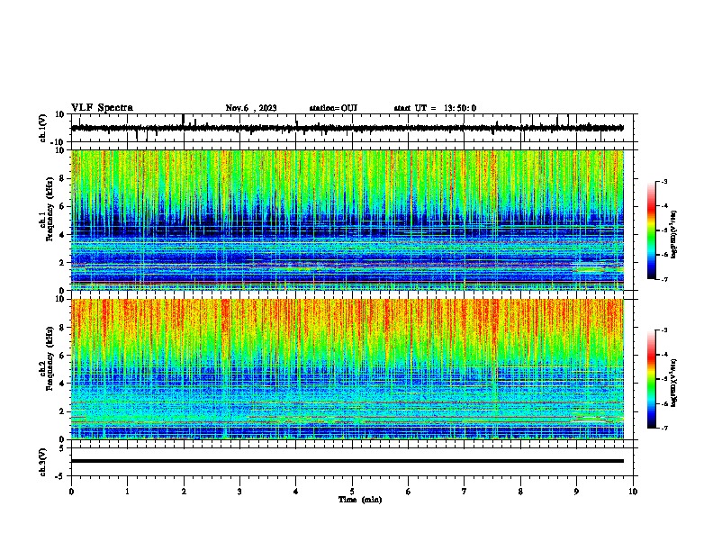Click the "2" kHz tick on ch.1 frequency axis
The image size is (713, 551).
(x=62, y=263)
